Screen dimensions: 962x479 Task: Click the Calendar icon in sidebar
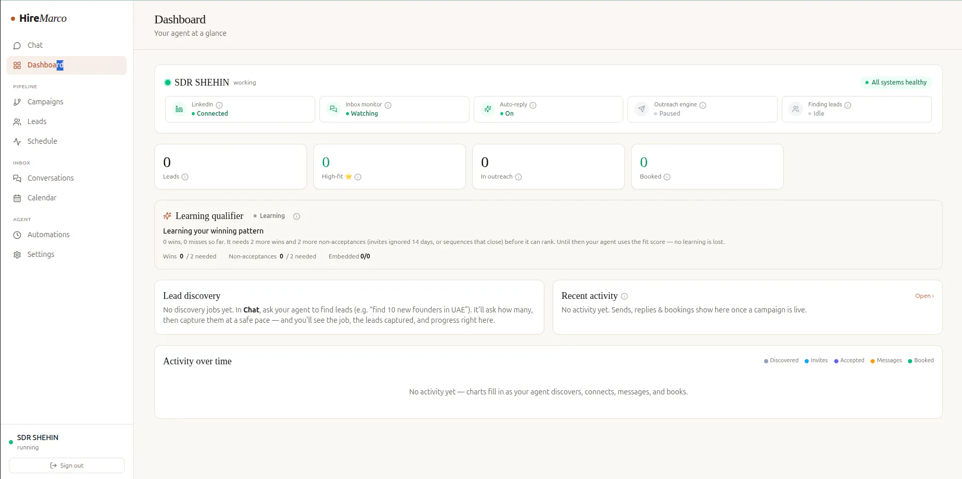click(17, 198)
